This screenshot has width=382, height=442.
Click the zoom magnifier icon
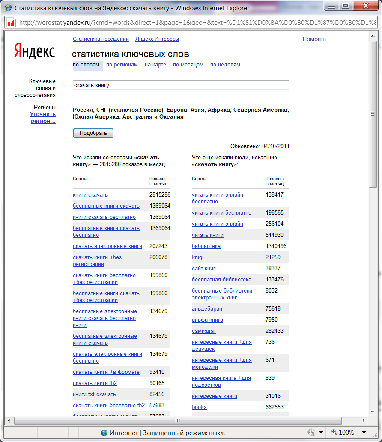pyautogui.click(x=334, y=432)
